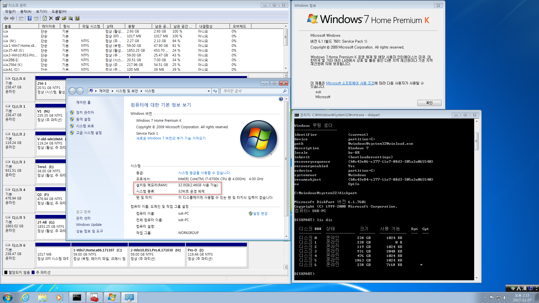Click the search magnifier in Control Panel search

285,91
